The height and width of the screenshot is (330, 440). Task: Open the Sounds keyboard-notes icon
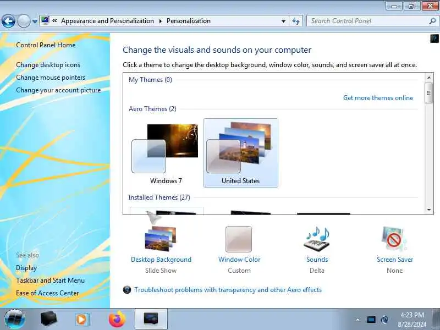tap(317, 239)
